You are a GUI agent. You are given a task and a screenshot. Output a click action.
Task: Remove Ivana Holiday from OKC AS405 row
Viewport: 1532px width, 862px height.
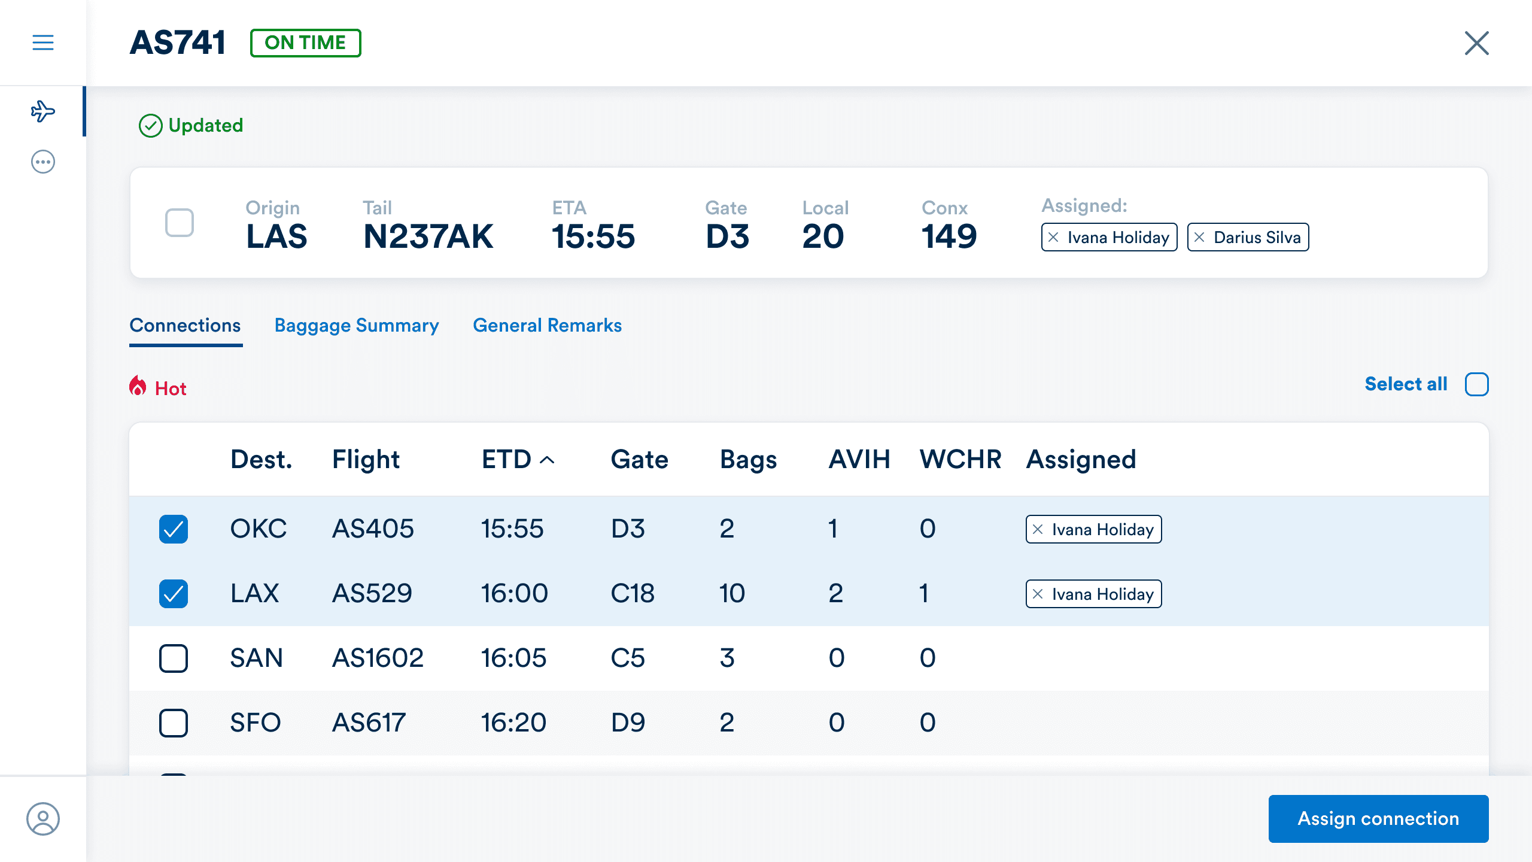click(1038, 529)
